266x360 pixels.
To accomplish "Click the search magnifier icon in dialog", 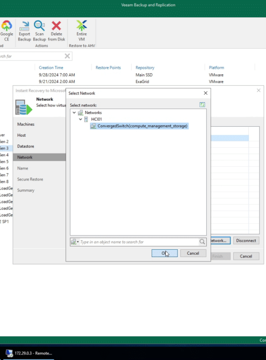I will tap(202, 242).
